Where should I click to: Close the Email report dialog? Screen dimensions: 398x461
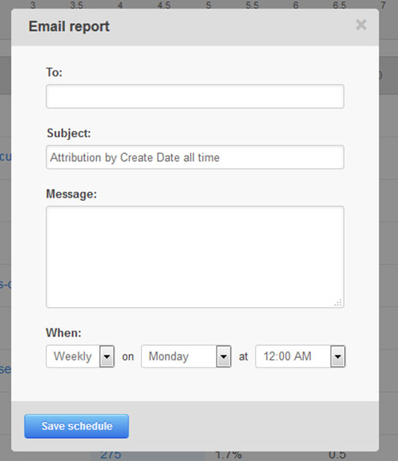coord(361,25)
